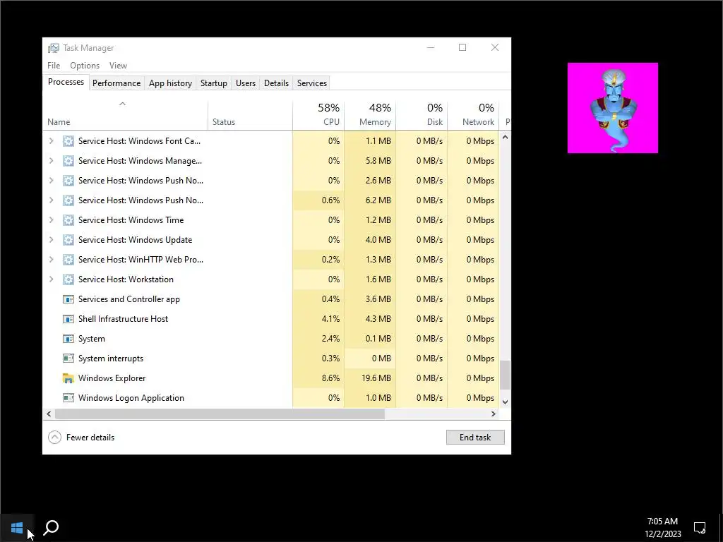Expand Service Host: Windows Push No... row using 0.6% CPU
The height and width of the screenshot is (542, 723).
[x=51, y=200]
